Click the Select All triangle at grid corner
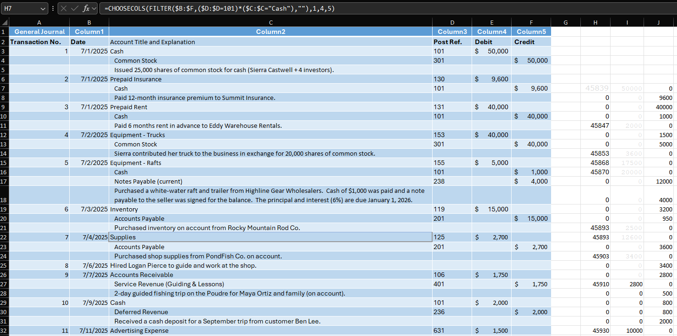The height and width of the screenshot is (336, 677). pyautogui.click(x=5, y=22)
